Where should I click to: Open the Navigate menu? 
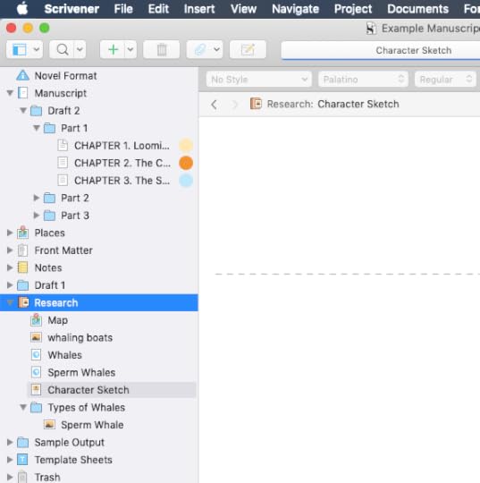point(295,9)
